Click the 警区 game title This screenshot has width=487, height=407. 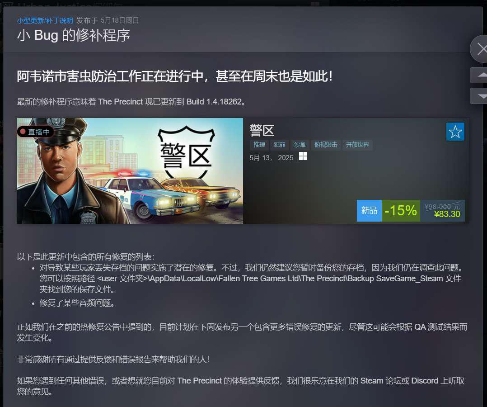(262, 131)
